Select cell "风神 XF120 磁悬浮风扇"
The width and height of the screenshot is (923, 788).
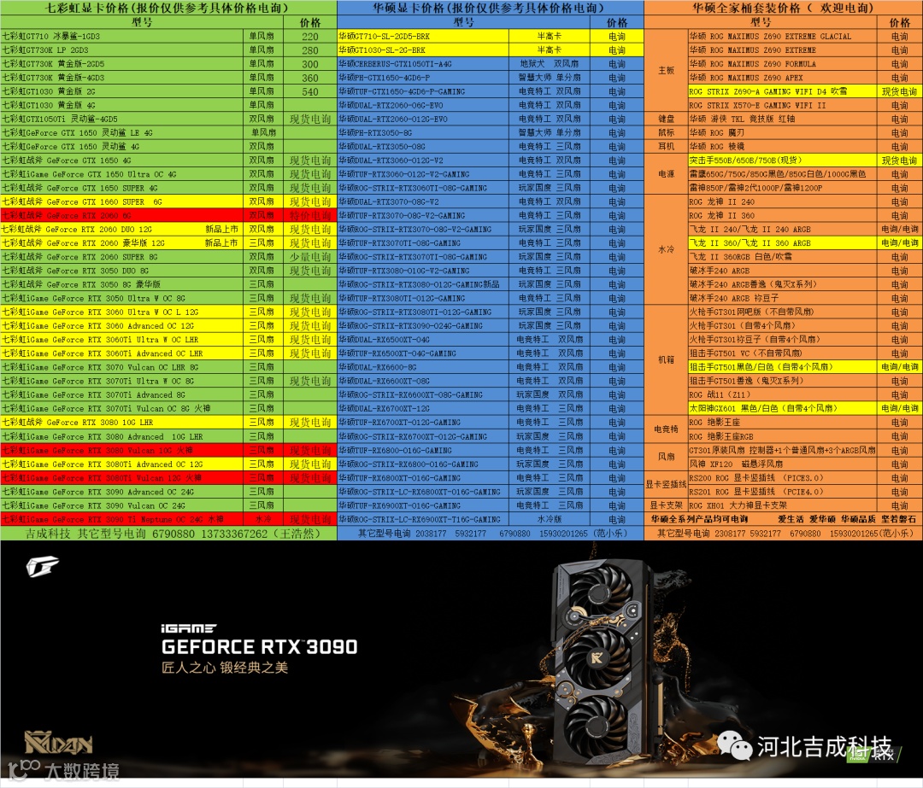point(782,464)
